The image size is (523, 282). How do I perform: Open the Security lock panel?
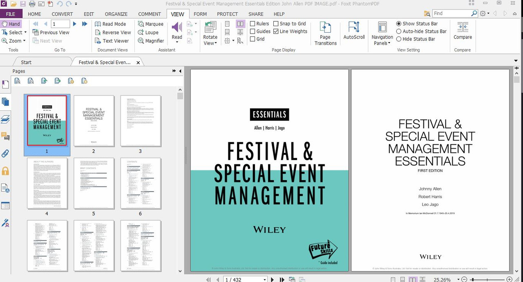(5, 171)
